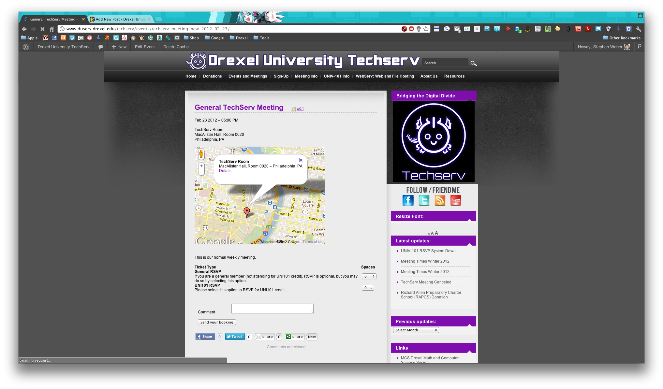Click the Edit Event admin bar item
The width and height of the screenshot is (663, 389).
coord(145,47)
